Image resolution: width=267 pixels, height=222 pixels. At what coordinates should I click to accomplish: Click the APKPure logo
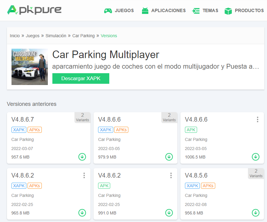[x=34, y=10]
